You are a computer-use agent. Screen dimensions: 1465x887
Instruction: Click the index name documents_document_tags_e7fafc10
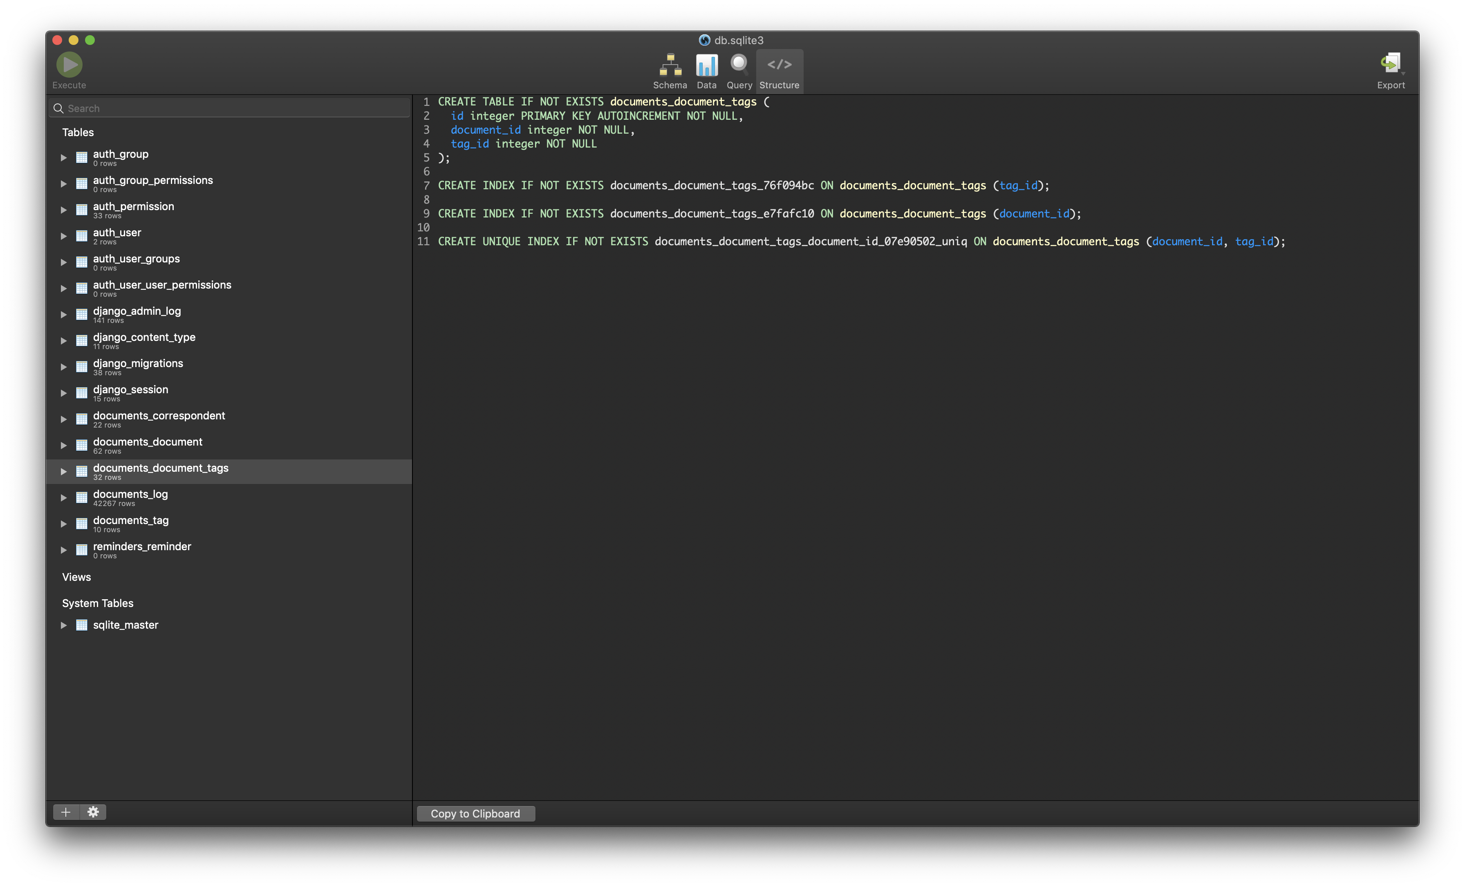712,213
